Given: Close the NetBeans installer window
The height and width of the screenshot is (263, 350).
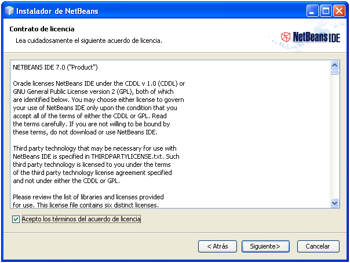Looking at the screenshot, I should [x=339, y=11].
